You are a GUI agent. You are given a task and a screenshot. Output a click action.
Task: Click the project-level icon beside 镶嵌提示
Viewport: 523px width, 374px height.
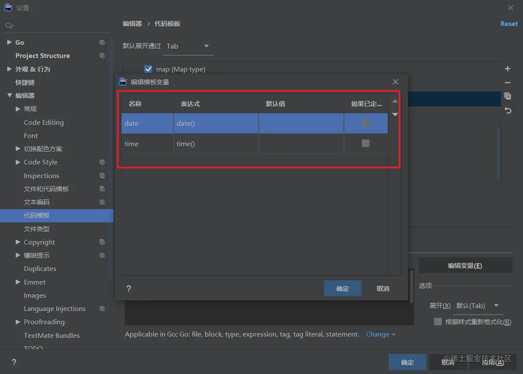(102, 255)
